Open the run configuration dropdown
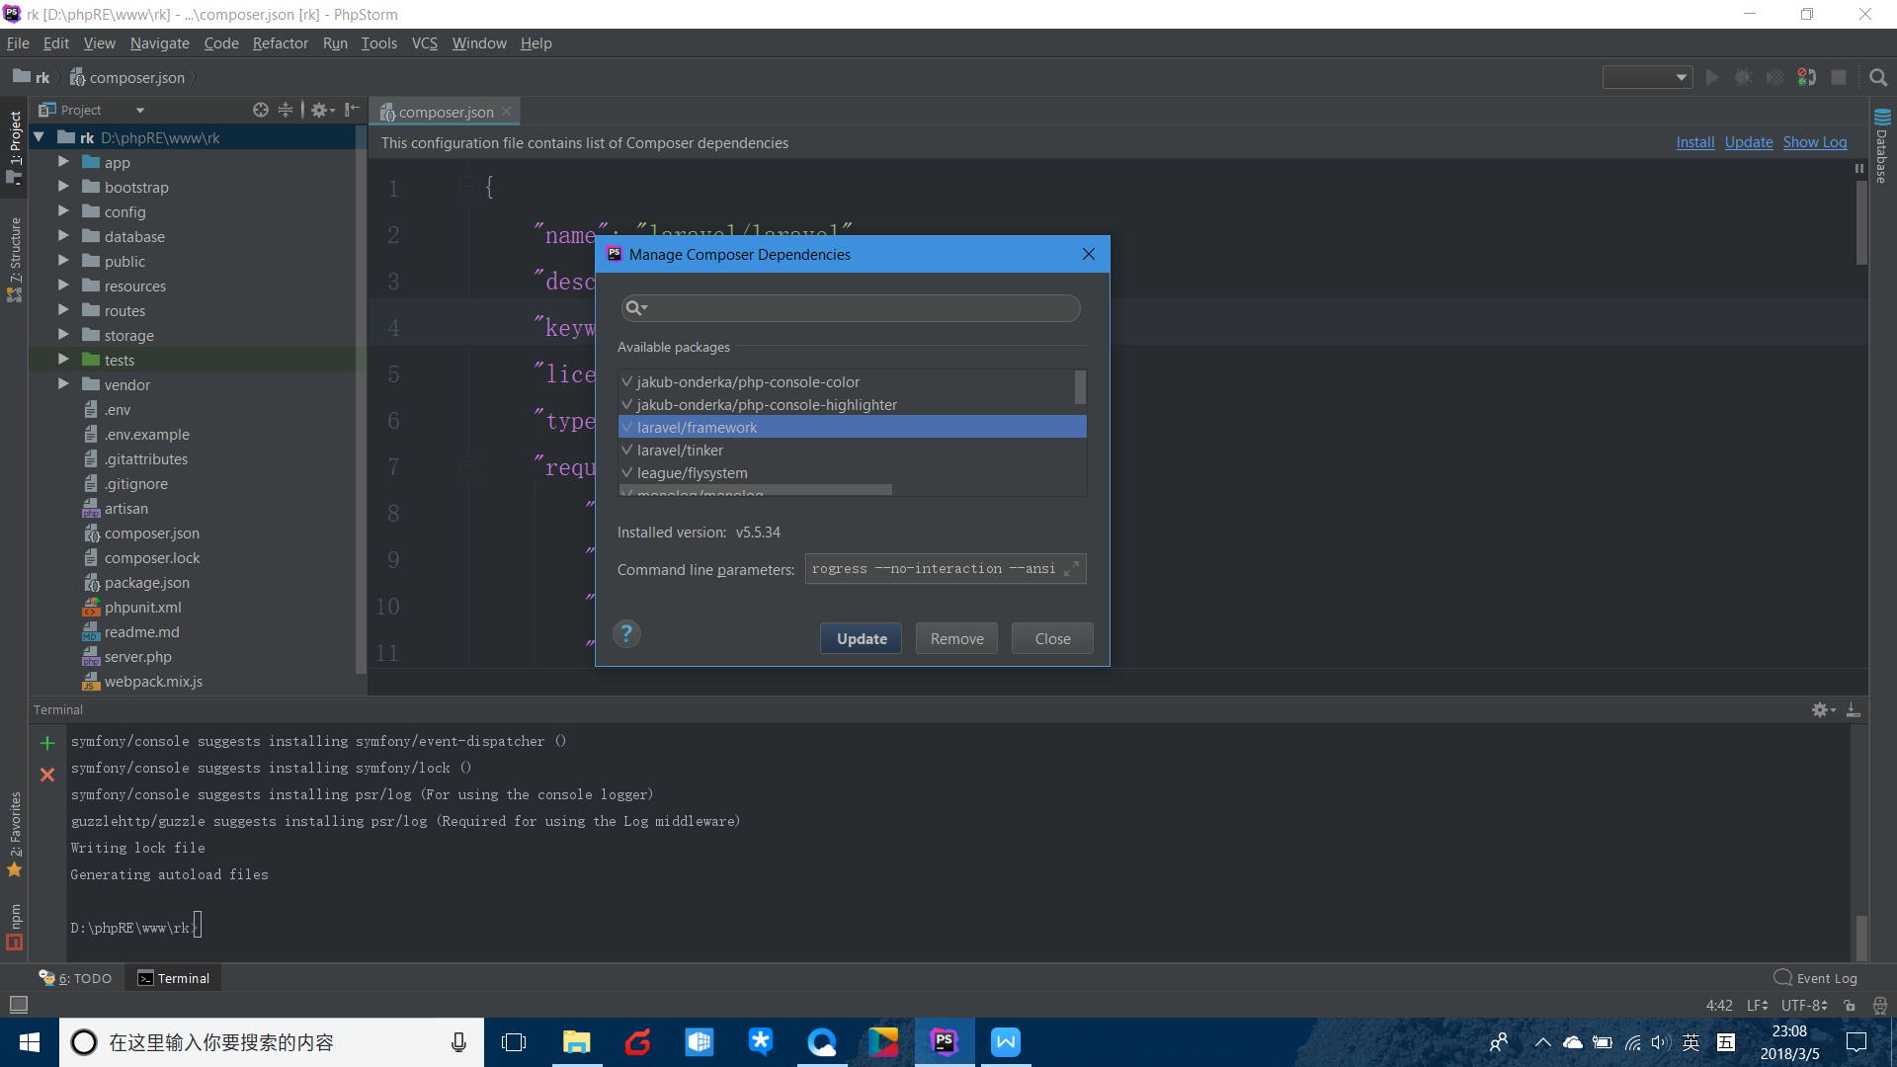This screenshot has width=1897, height=1067. [x=1647, y=78]
